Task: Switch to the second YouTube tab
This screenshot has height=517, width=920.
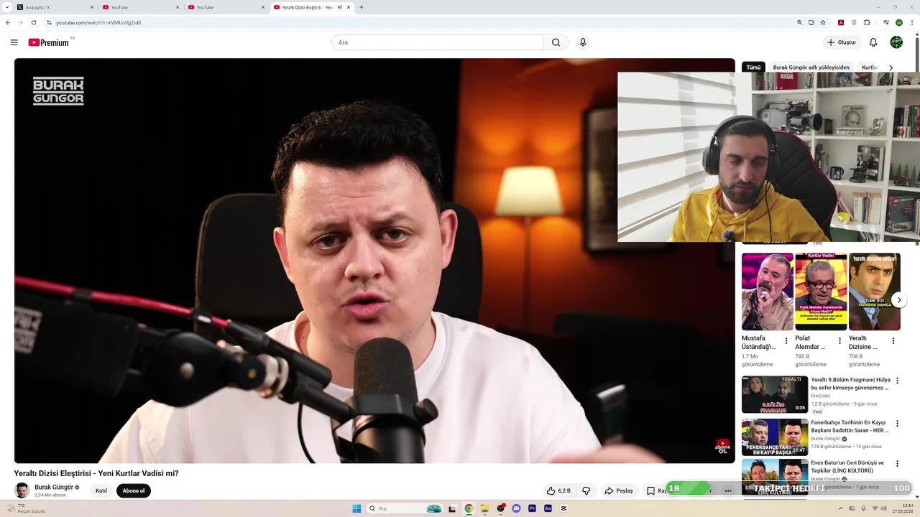Action: [x=225, y=7]
